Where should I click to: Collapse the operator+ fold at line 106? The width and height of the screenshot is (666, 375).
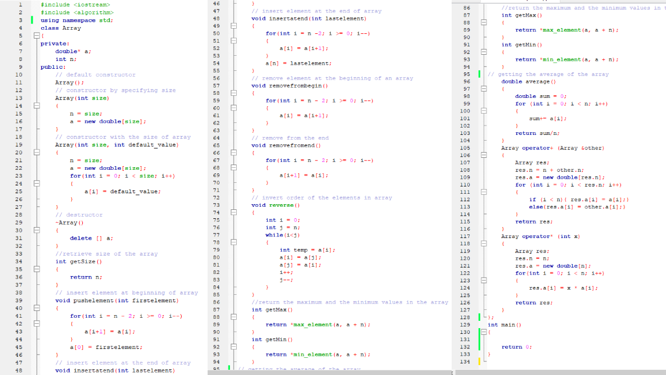483,155
